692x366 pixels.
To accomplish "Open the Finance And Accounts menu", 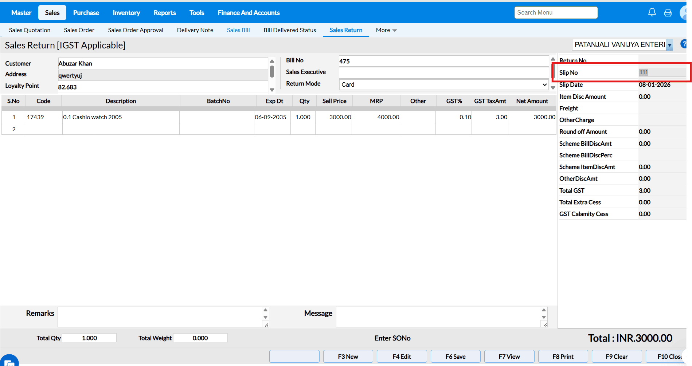I will point(249,13).
